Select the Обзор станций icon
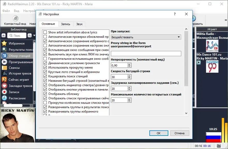This screenshot has height=149, width=228. [x=4, y=56]
